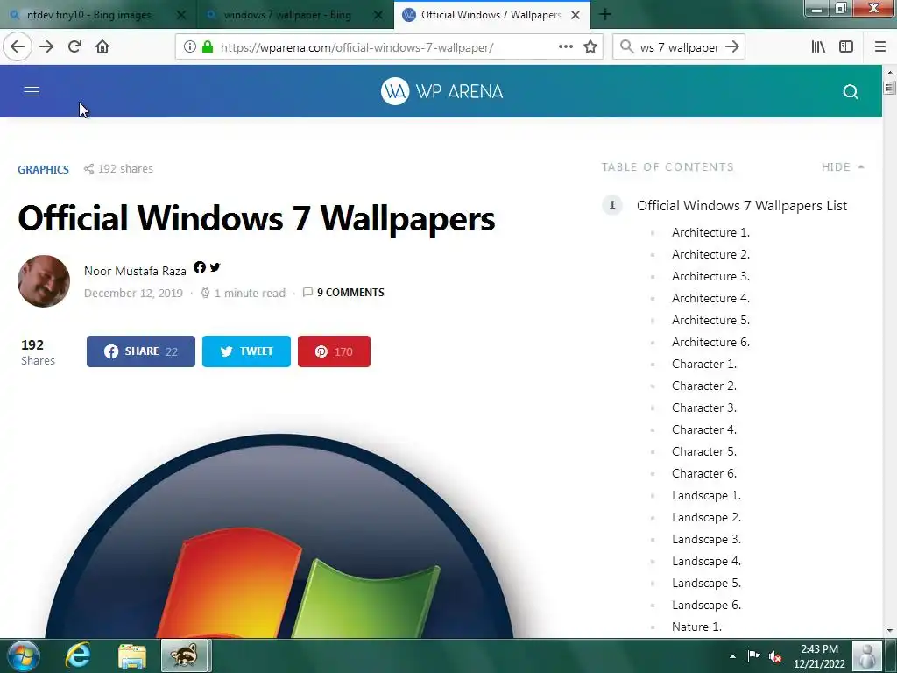Jump to Landscape 2 entry
The width and height of the screenshot is (897, 673).
[706, 517]
